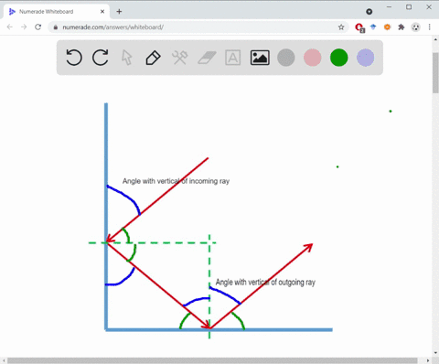Image resolution: width=439 pixels, height=364 pixels.
Task: Click the redo arrow in the whiteboard toolbar
Action: coord(101,58)
